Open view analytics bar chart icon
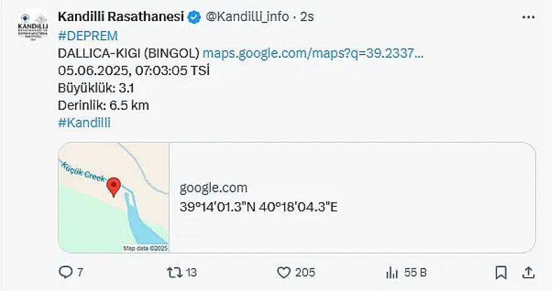 pyautogui.click(x=392, y=272)
